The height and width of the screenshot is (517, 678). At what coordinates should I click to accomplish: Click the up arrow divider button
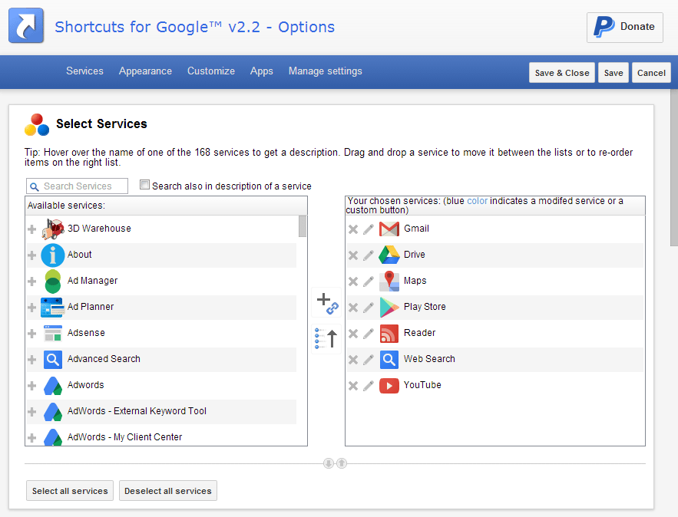342,463
